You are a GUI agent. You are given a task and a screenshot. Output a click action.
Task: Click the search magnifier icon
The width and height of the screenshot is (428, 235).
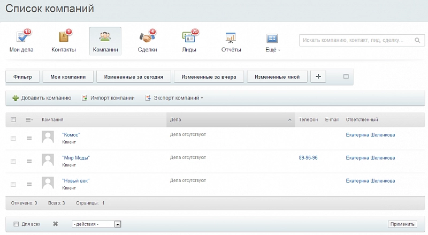coord(417,40)
